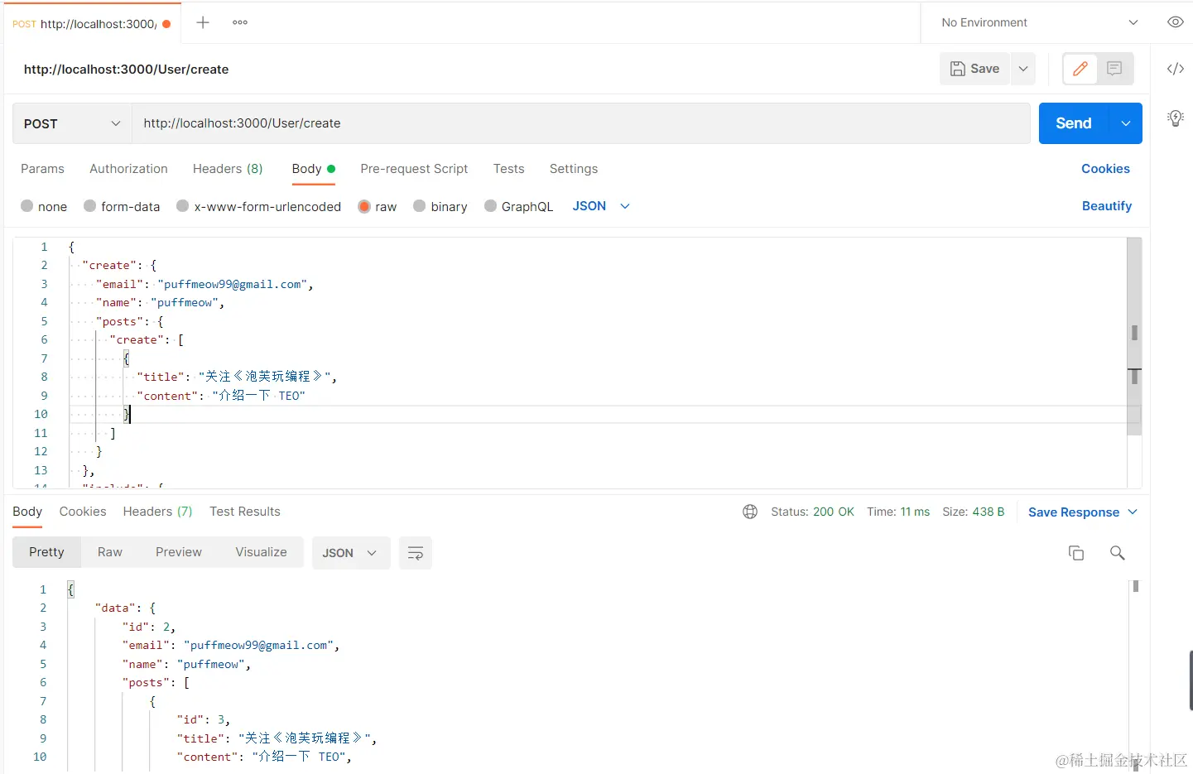Screen dimensions: 1193x774
Task: Open search in the response body
Action: tap(1117, 552)
